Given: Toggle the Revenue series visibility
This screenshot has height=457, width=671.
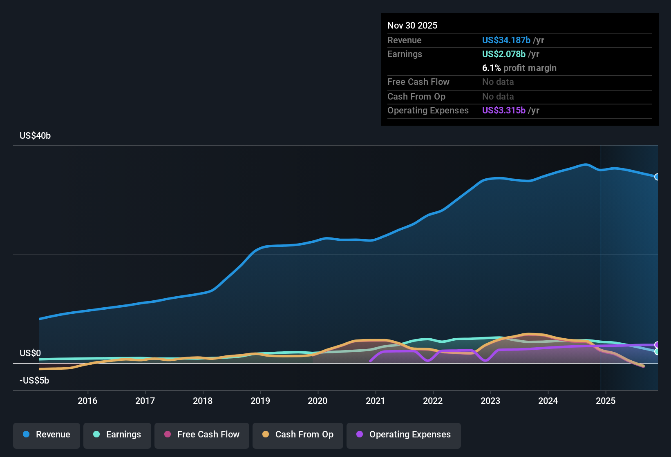Looking at the screenshot, I should pos(46,435).
